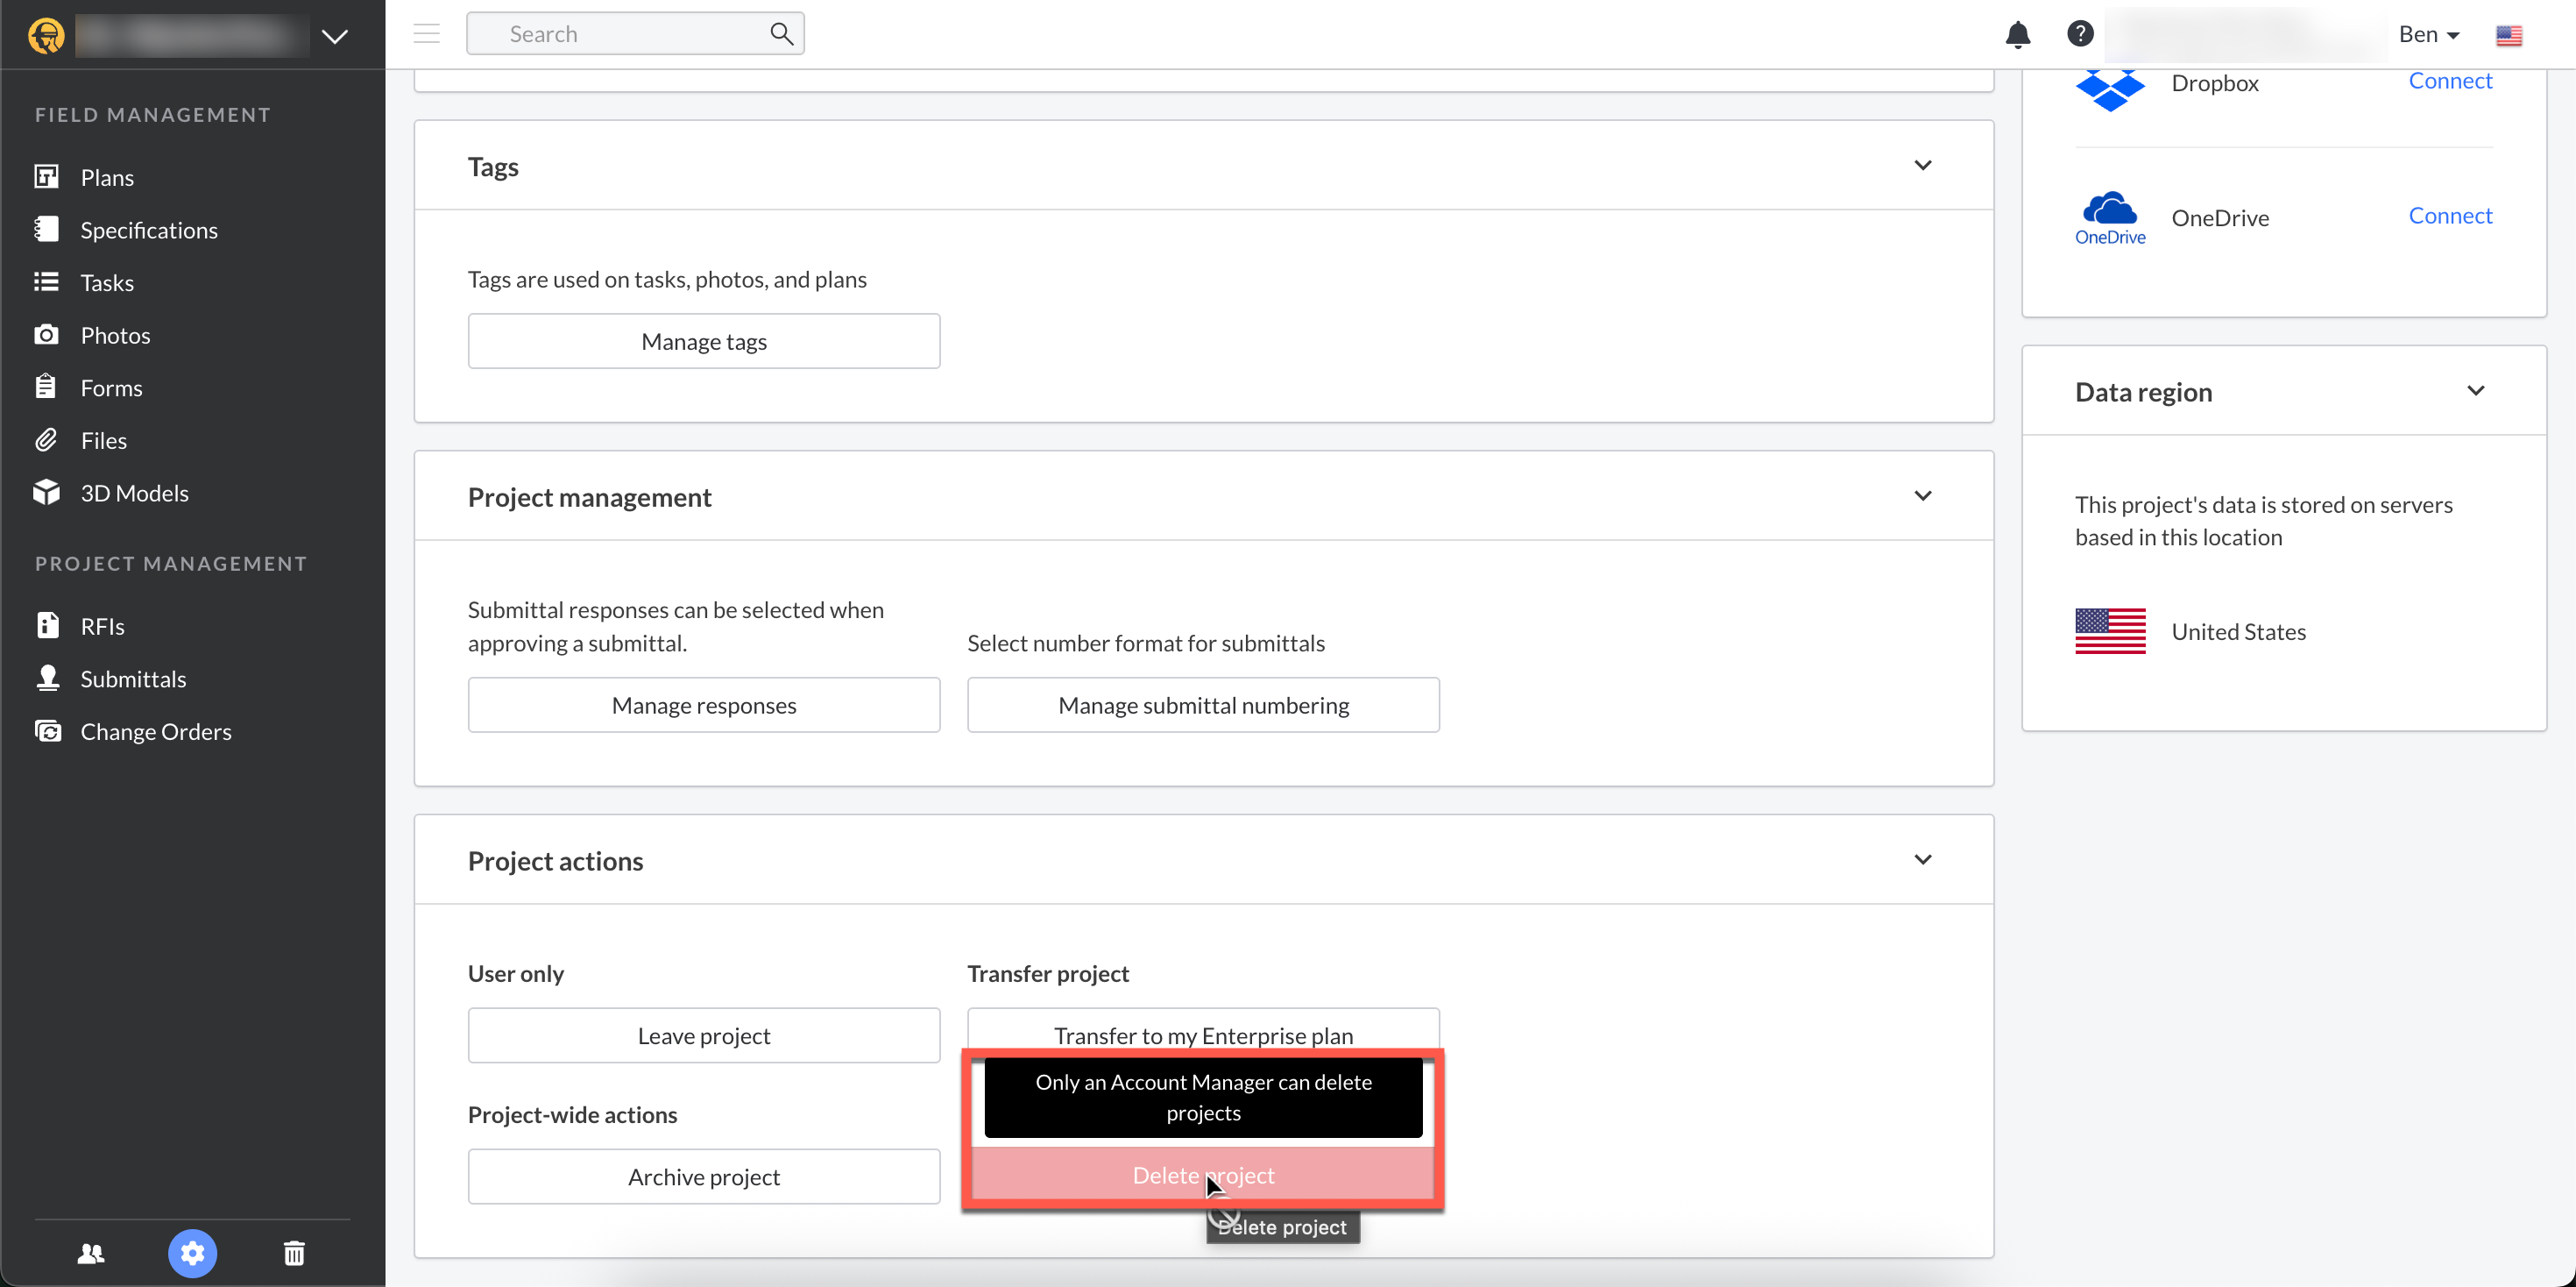Image resolution: width=2576 pixels, height=1287 pixels.
Task: Click the Manage tags button
Action: point(703,341)
